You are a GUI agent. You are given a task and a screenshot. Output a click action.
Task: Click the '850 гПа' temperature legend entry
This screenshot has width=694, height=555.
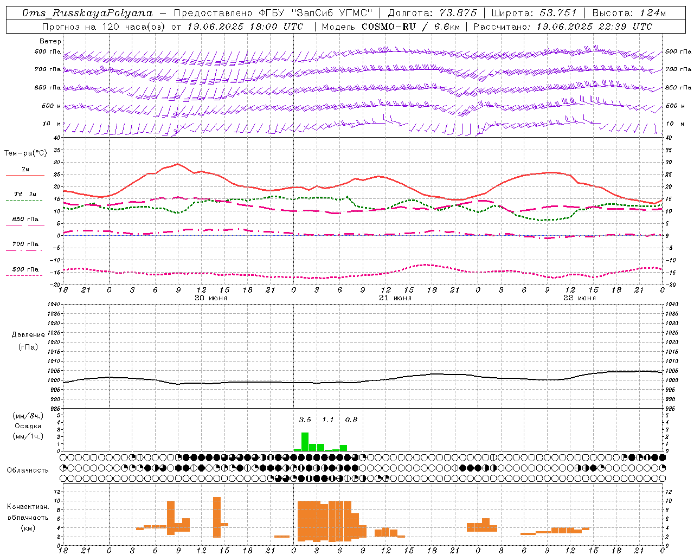pyautogui.click(x=25, y=220)
